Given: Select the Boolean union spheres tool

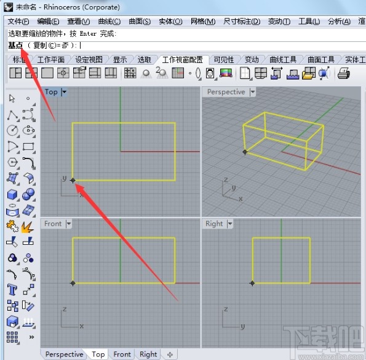Looking at the screenshot, I should [28, 194].
